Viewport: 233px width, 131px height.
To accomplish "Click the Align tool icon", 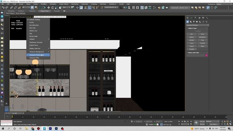I will 129,8.
